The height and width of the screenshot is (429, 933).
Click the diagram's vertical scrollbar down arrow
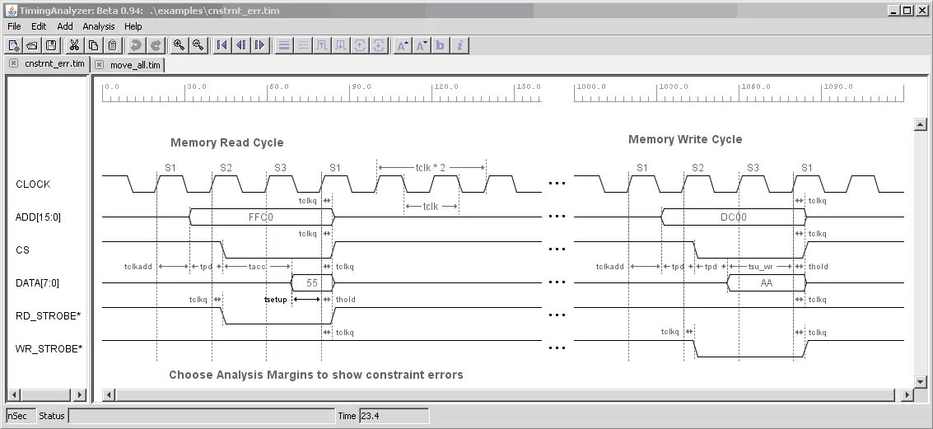pyautogui.click(x=921, y=382)
